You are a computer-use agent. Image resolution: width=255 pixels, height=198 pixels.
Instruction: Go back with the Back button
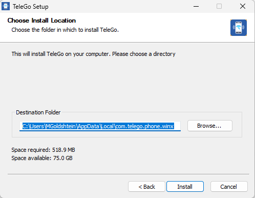[146, 187]
